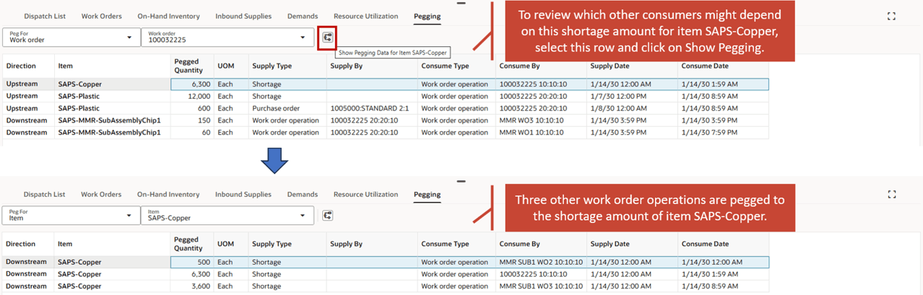The width and height of the screenshot is (923, 295).
Task: Open Work Orders tab in Work order panel
Action: click(101, 16)
